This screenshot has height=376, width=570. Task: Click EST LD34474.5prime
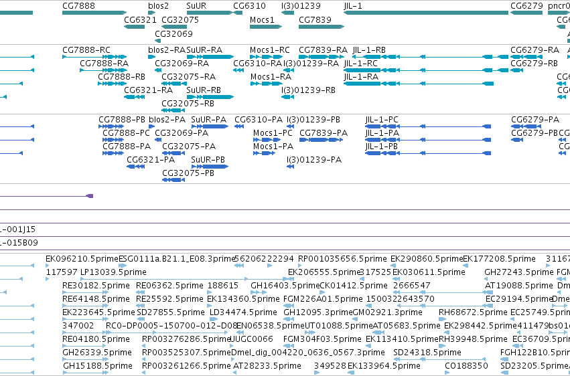click(243, 312)
